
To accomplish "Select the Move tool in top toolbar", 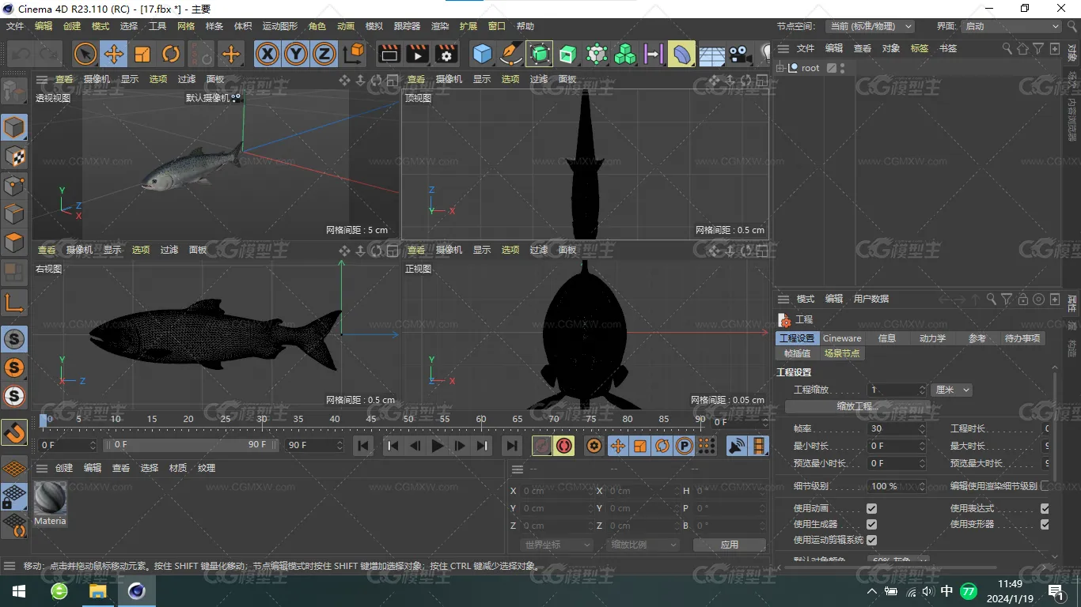I will 113,54.
